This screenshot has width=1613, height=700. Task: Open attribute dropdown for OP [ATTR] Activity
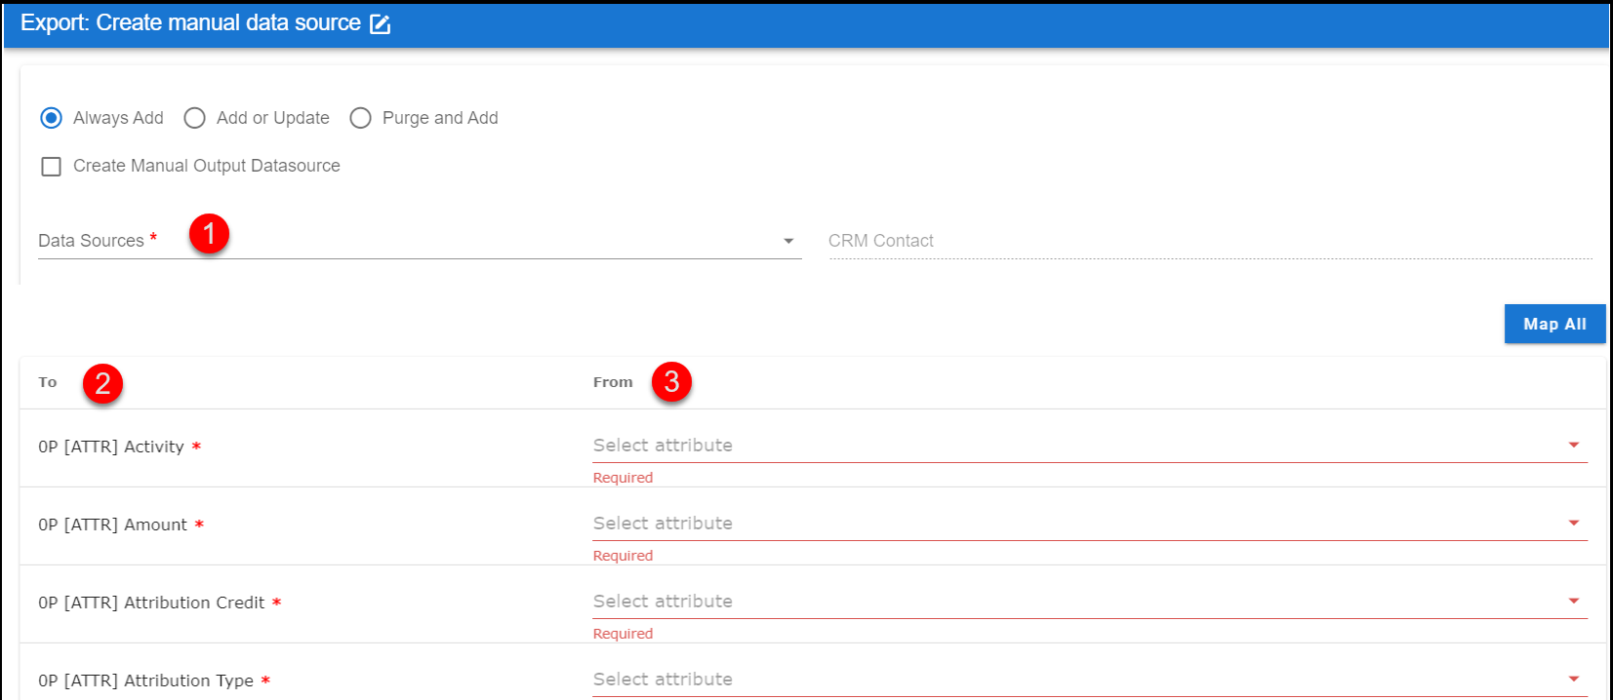pos(1090,446)
